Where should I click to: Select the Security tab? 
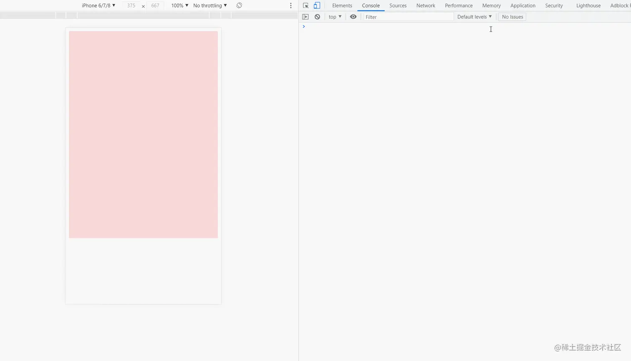[x=554, y=5]
